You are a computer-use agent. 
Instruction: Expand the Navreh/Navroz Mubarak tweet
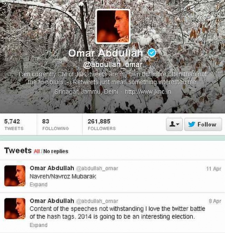click(x=38, y=185)
